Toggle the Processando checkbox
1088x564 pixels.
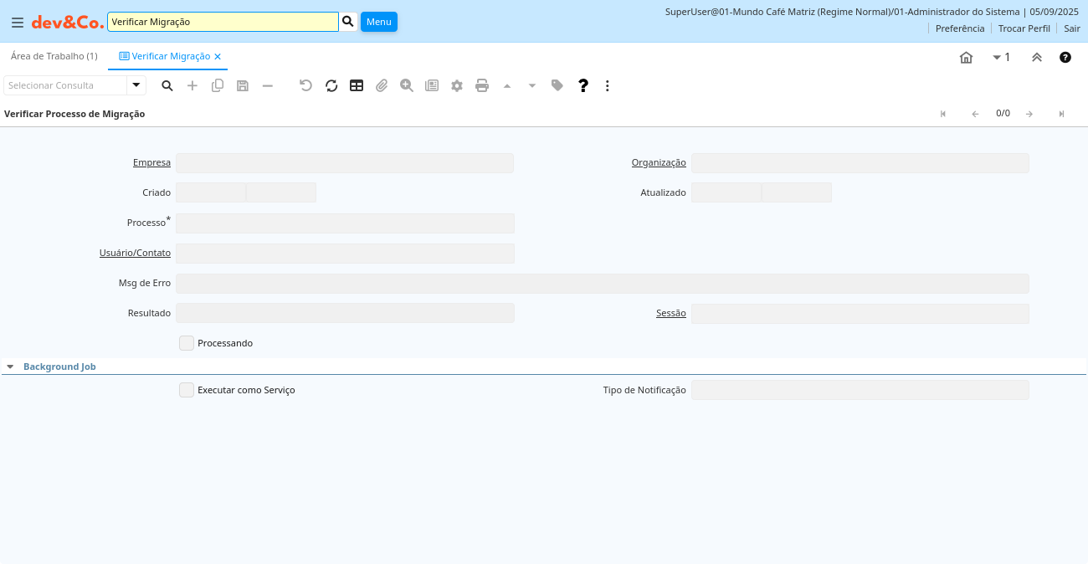[187, 343]
